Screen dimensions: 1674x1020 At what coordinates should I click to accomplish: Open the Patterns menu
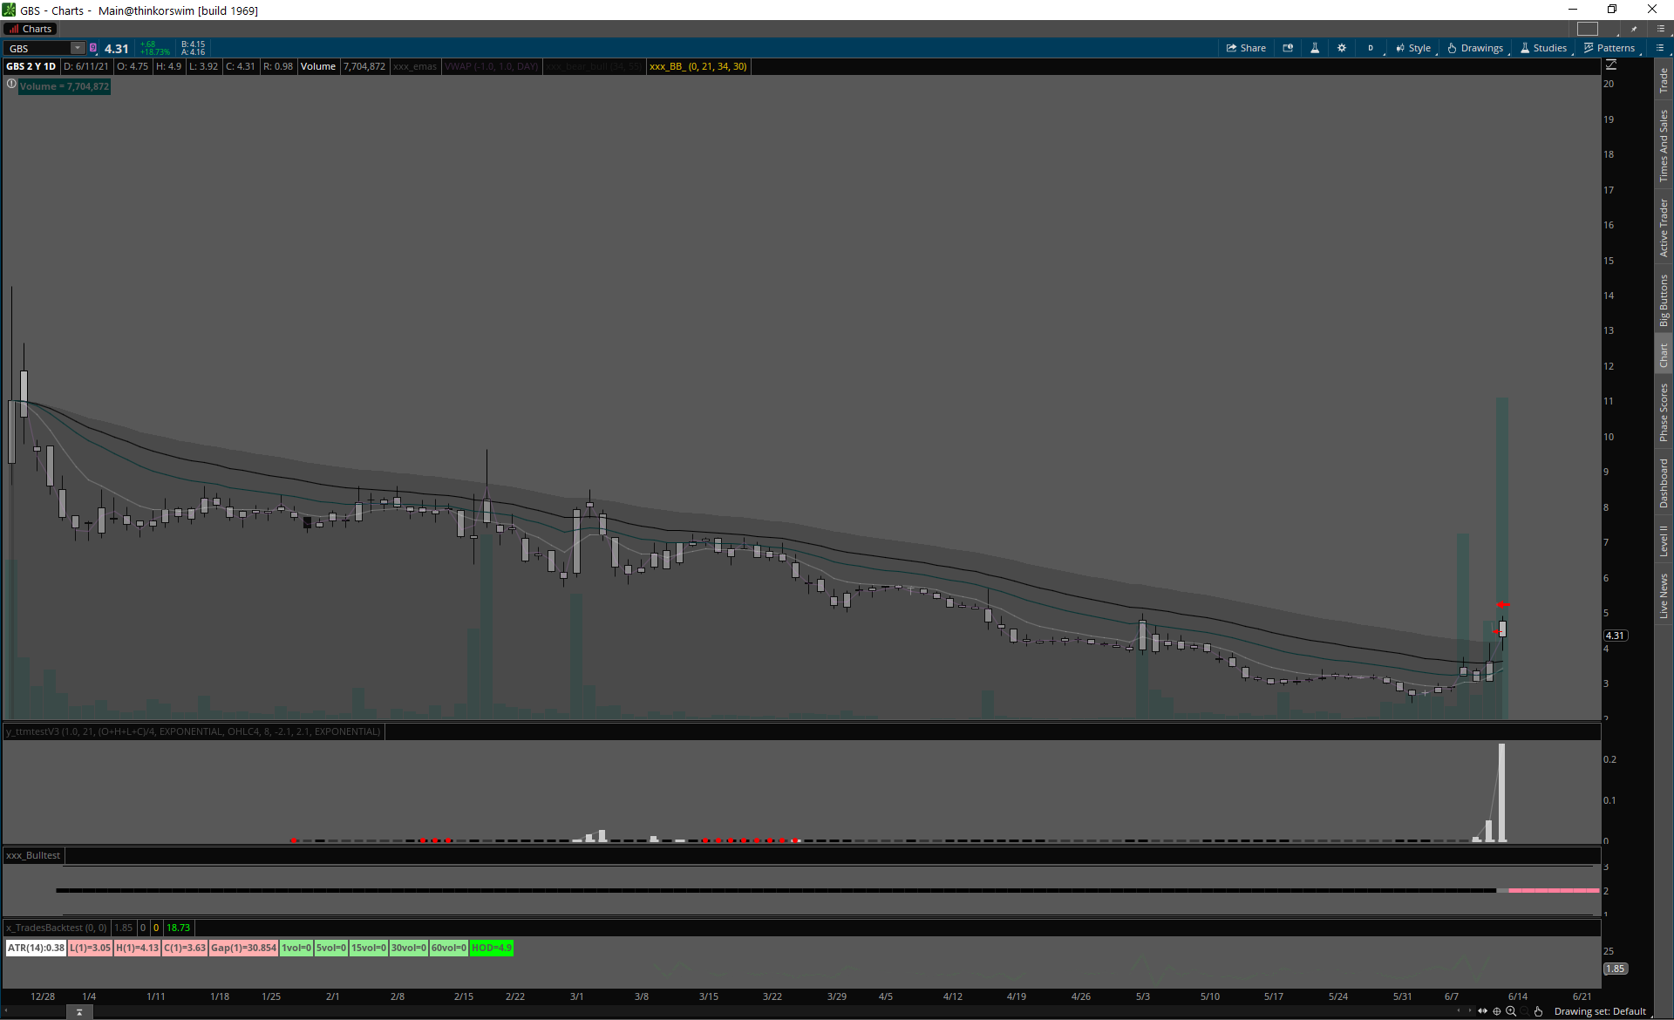1609,48
